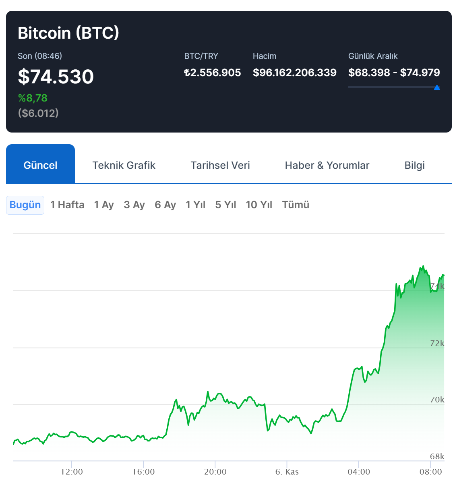This screenshot has width=455, height=485.
Task: Click the 6. Kas date axis label
Action: click(x=287, y=472)
